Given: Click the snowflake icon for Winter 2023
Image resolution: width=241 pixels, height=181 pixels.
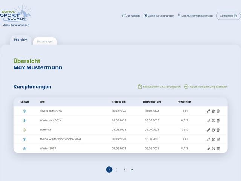Looking at the screenshot, I should (x=24, y=149).
